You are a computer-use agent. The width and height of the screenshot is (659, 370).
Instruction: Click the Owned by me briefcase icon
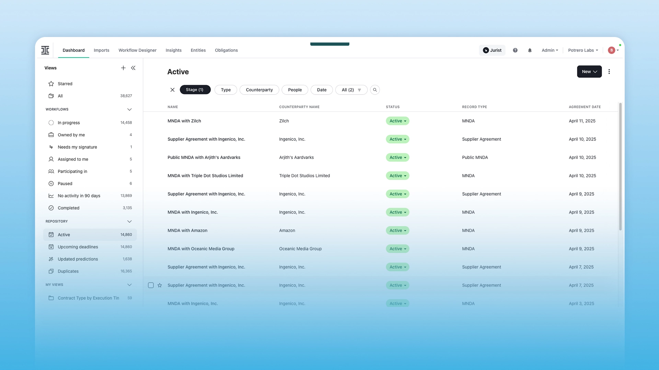(x=51, y=135)
